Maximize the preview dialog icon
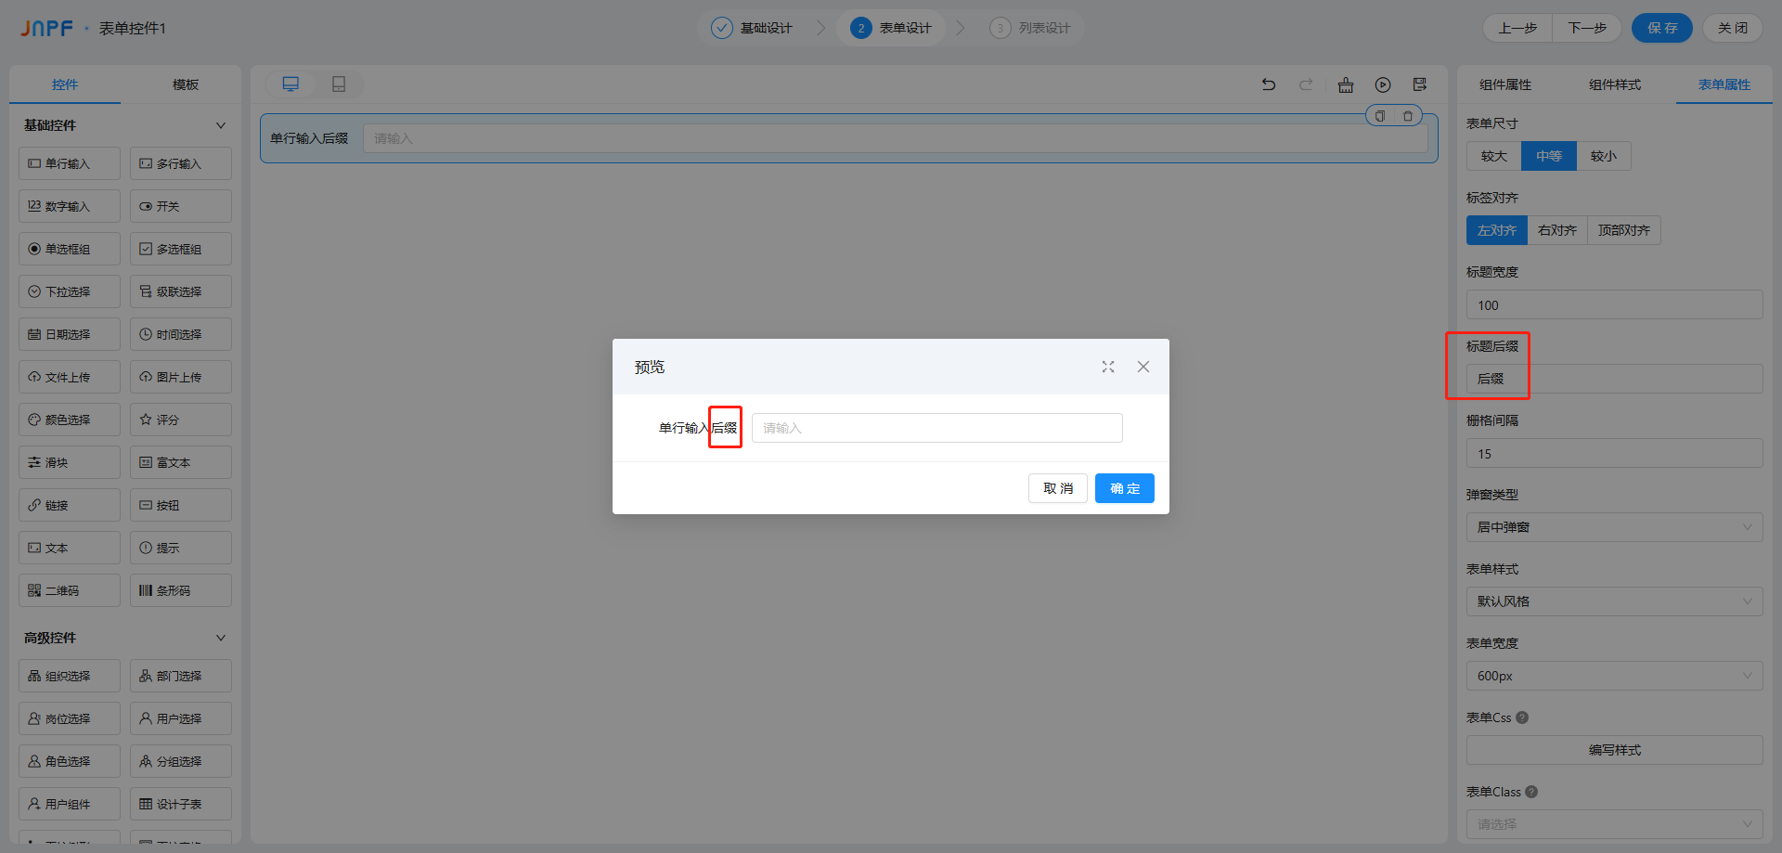The image size is (1782, 853). coord(1108,367)
